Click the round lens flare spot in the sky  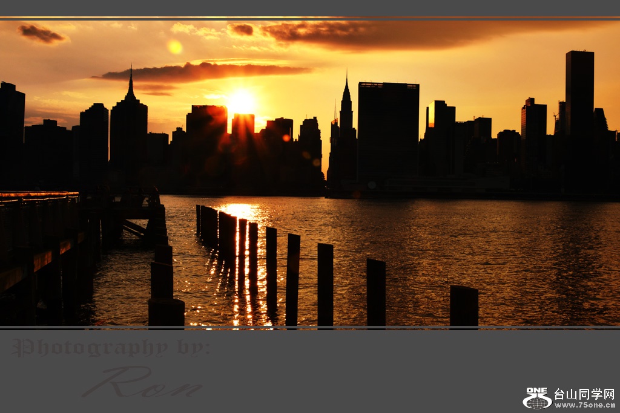[x=175, y=47]
